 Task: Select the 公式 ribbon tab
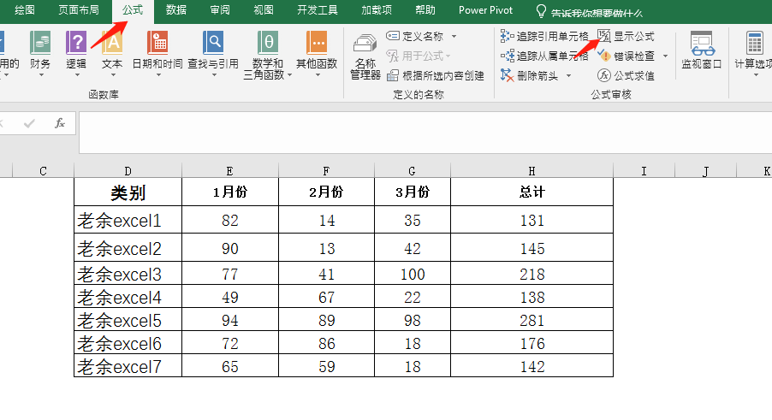[133, 10]
